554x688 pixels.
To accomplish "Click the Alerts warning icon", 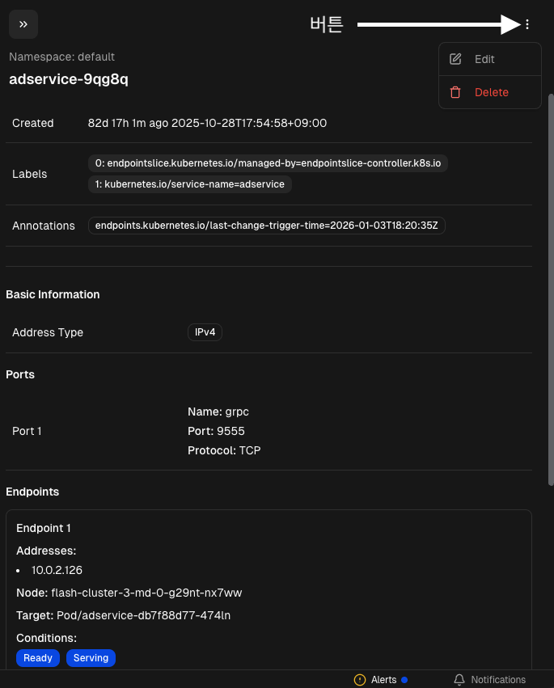I will click(x=360, y=680).
